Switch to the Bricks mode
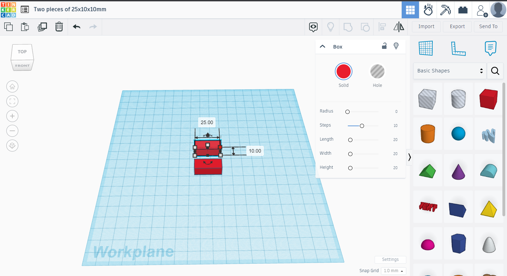Screen dimensions: 507x276 point(463,10)
